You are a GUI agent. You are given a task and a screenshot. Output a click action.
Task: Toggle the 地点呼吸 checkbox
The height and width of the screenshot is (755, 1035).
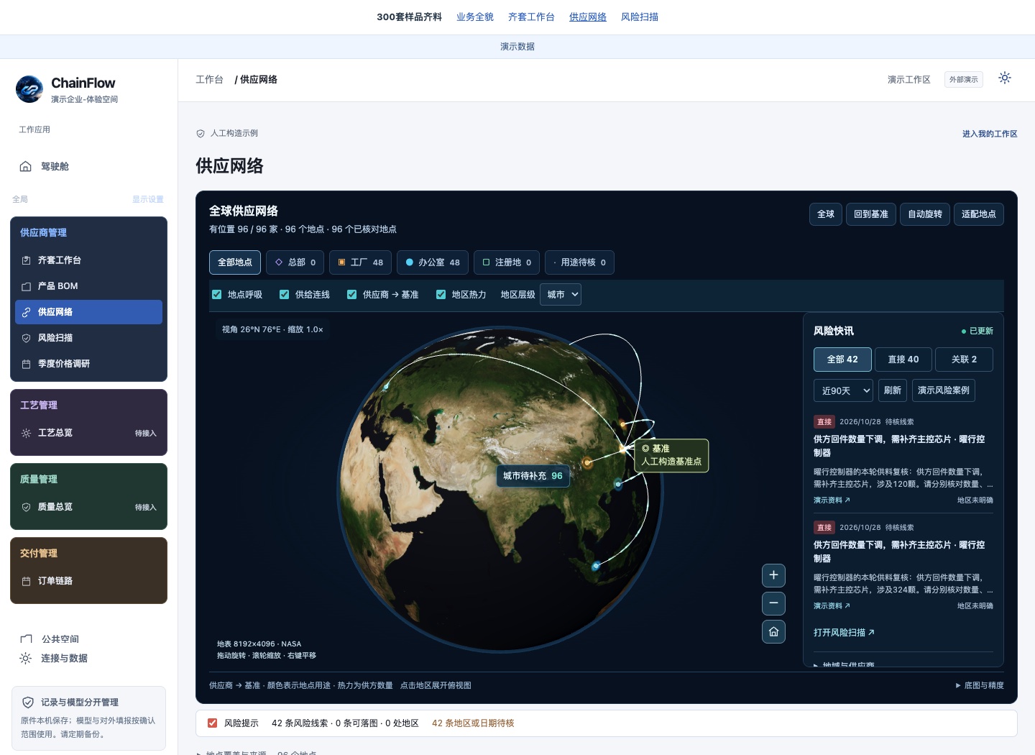[x=216, y=294]
